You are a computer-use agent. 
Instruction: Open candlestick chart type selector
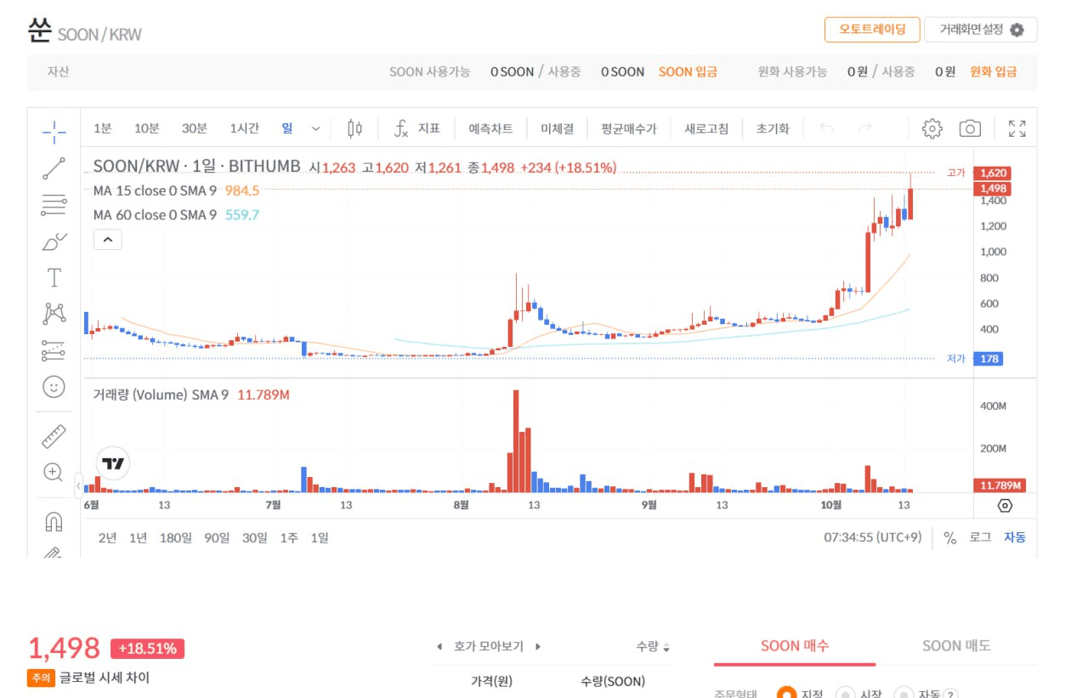click(x=355, y=128)
